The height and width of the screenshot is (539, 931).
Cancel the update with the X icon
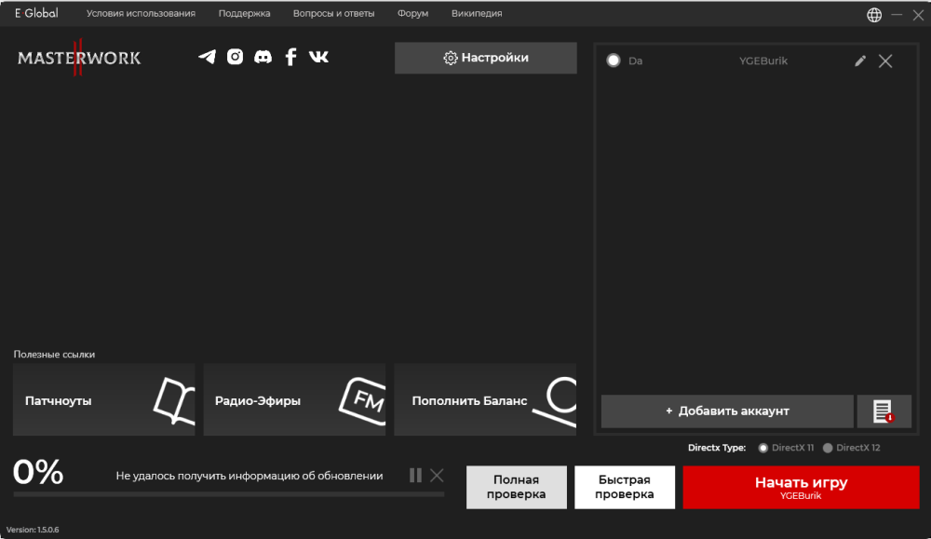tap(437, 476)
